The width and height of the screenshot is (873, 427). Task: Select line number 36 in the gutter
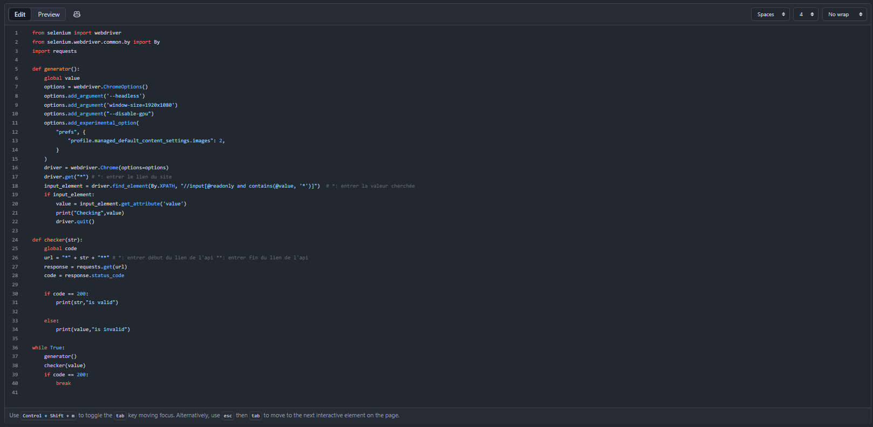15,348
